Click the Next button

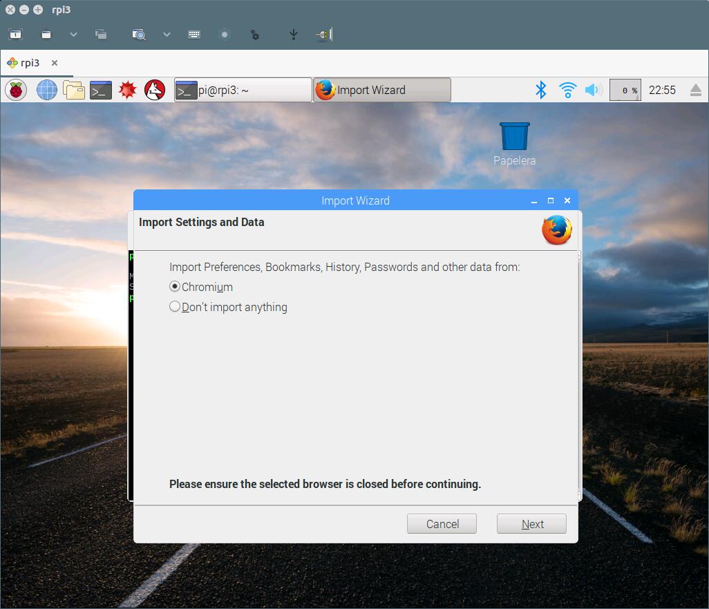531,524
